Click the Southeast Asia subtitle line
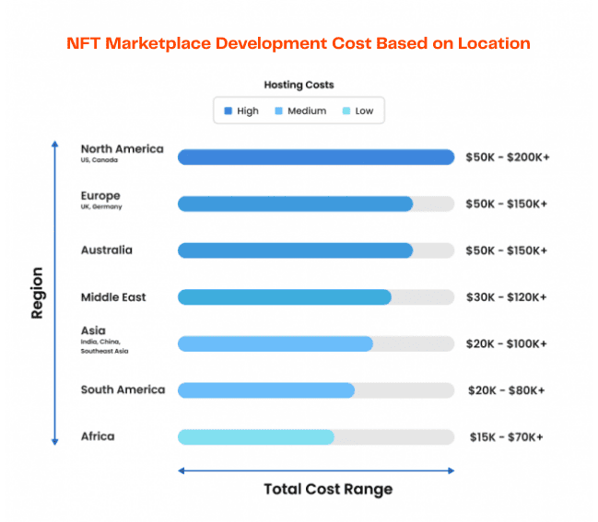Viewport: 598px width, 522px height. pos(104,352)
